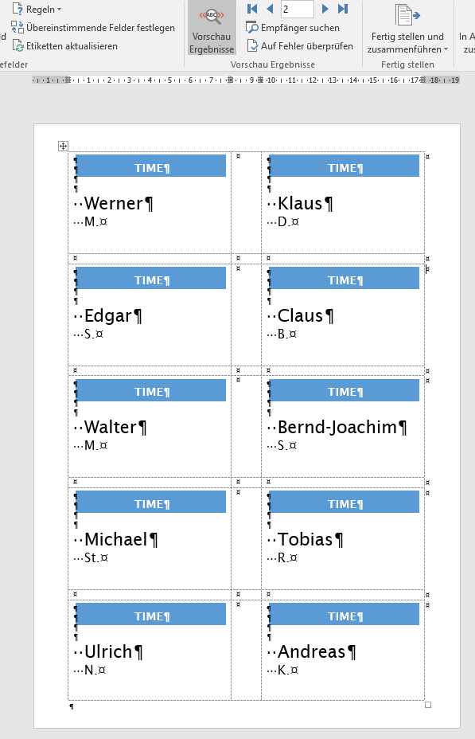Select the blue TIME banner above Werner
This screenshot has height=739, width=475.
[x=150, y=166]
